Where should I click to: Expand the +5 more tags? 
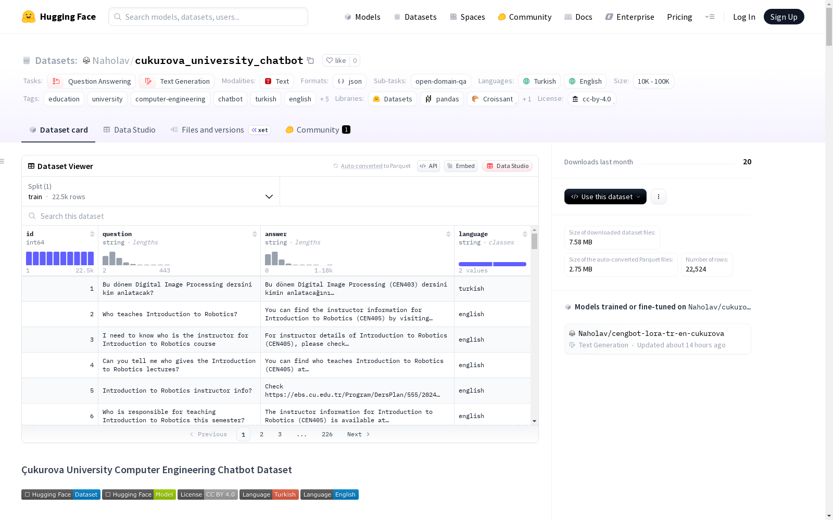pyautogui.click(x=324, y=99)
